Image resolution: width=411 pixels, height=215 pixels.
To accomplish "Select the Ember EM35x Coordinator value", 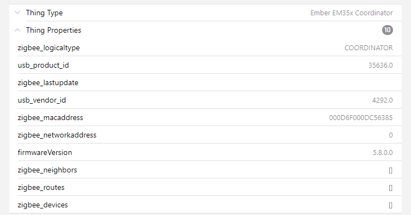I will pos(352,13).
